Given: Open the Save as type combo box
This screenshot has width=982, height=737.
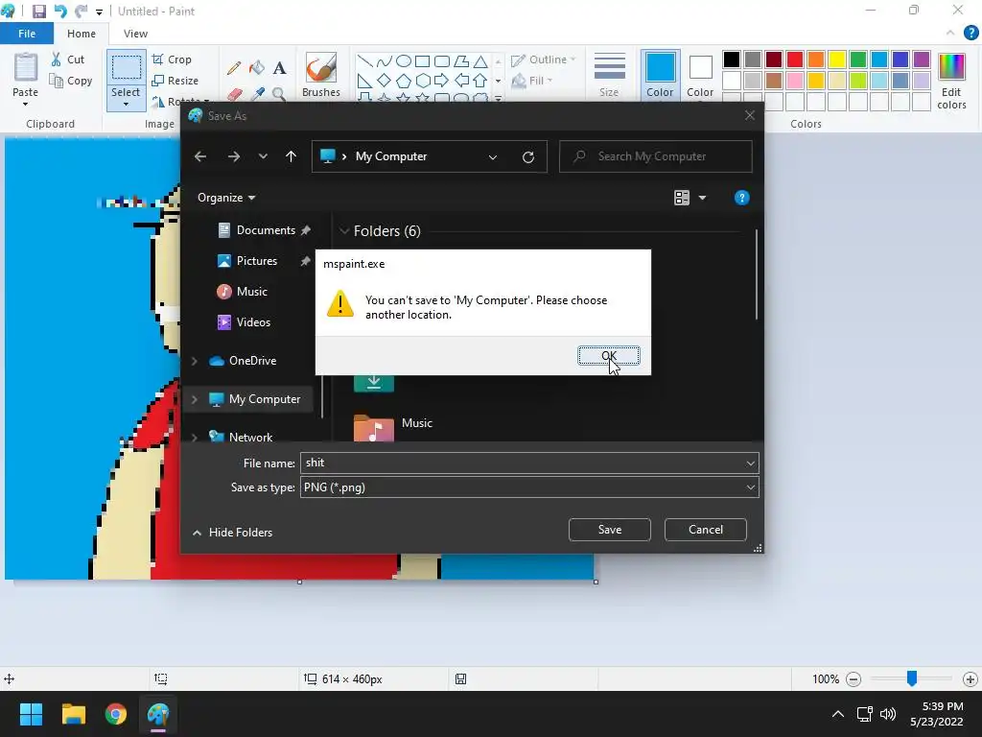Looking at the screenshot, I should (529, 487).
